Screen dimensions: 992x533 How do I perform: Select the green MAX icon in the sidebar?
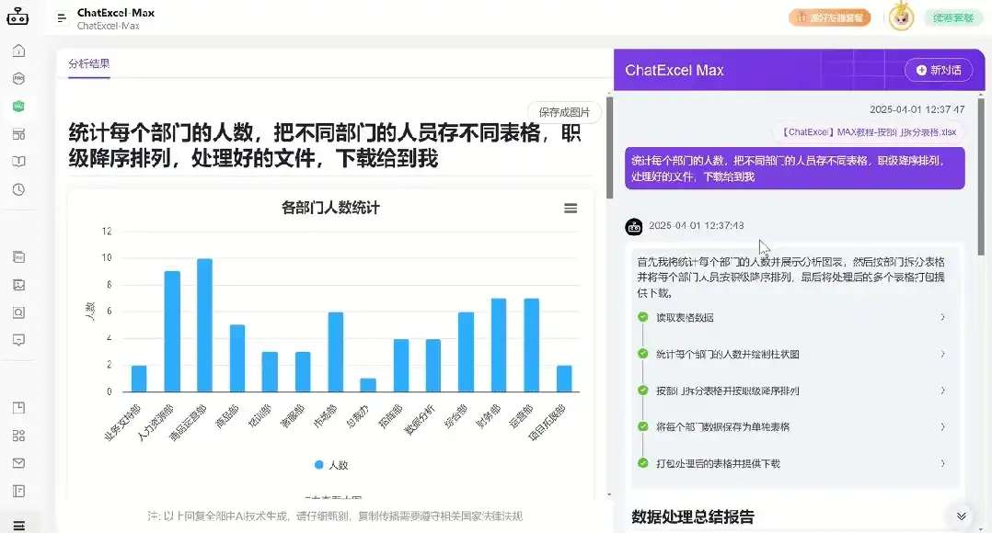point(19,106)
